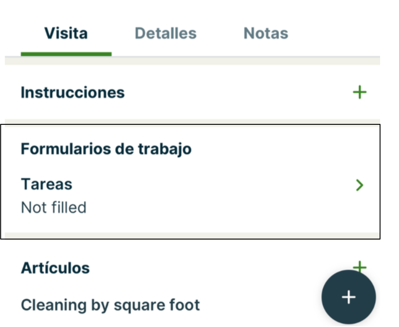
Task: Click the green underline beneath Visita
Action: [66, 54]
